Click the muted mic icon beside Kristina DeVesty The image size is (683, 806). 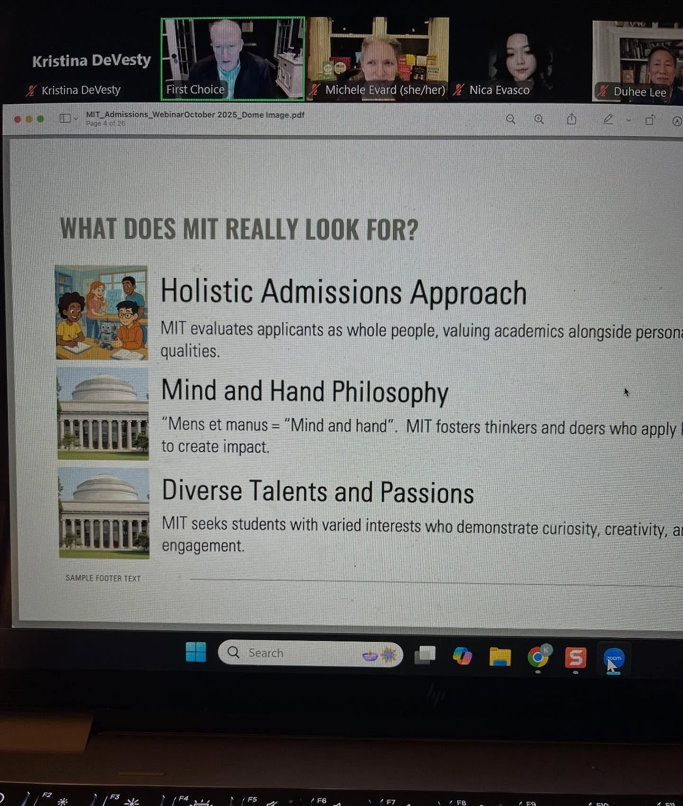(x=31, y=91)
